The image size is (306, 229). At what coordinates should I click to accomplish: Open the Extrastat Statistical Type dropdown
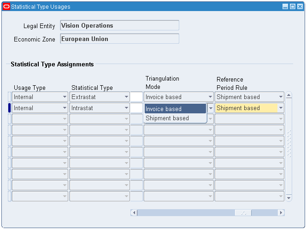(x=126, y=97)
